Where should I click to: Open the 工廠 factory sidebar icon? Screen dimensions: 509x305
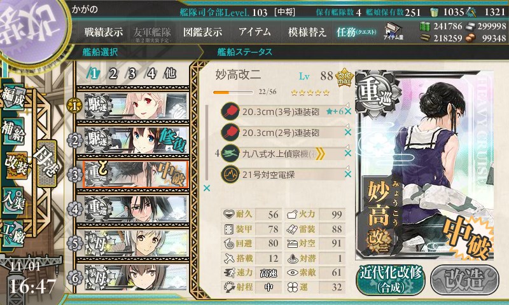(13, 234)
